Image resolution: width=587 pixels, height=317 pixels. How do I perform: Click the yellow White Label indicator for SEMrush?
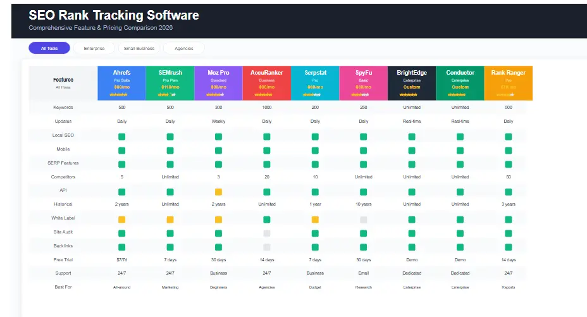pos(170,220)
